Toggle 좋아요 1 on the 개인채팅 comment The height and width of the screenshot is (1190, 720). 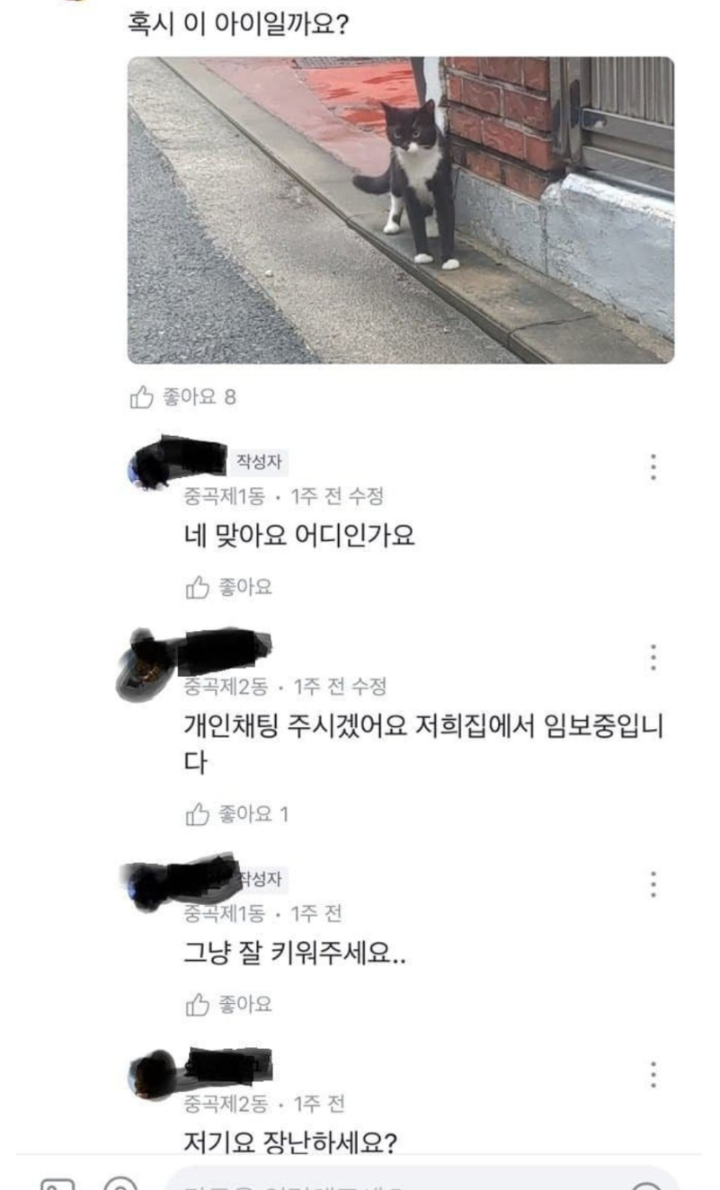(237, 814)
